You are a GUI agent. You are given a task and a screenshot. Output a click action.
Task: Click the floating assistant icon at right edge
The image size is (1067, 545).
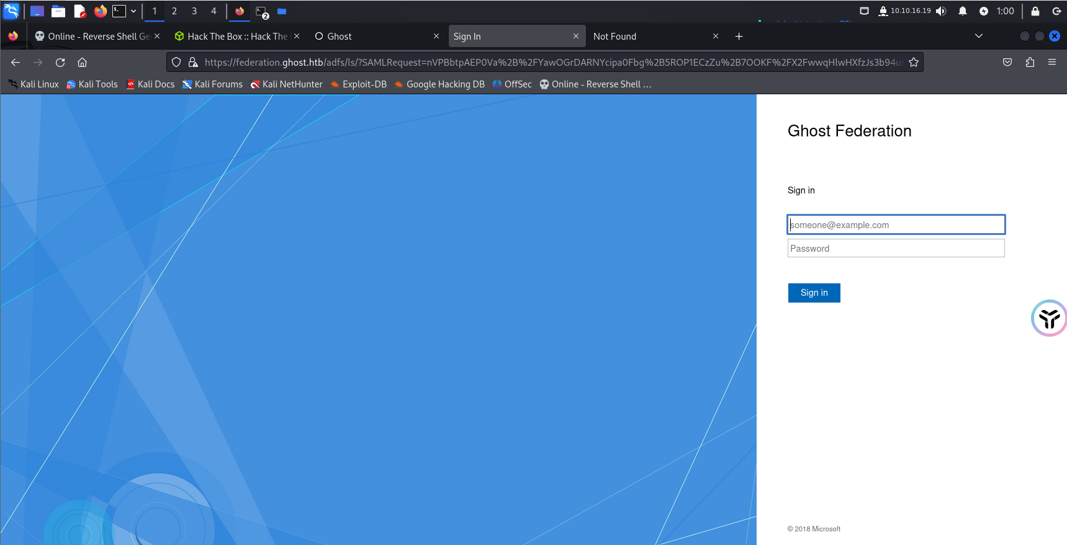pyautogui.click(x=1049, y=318)
